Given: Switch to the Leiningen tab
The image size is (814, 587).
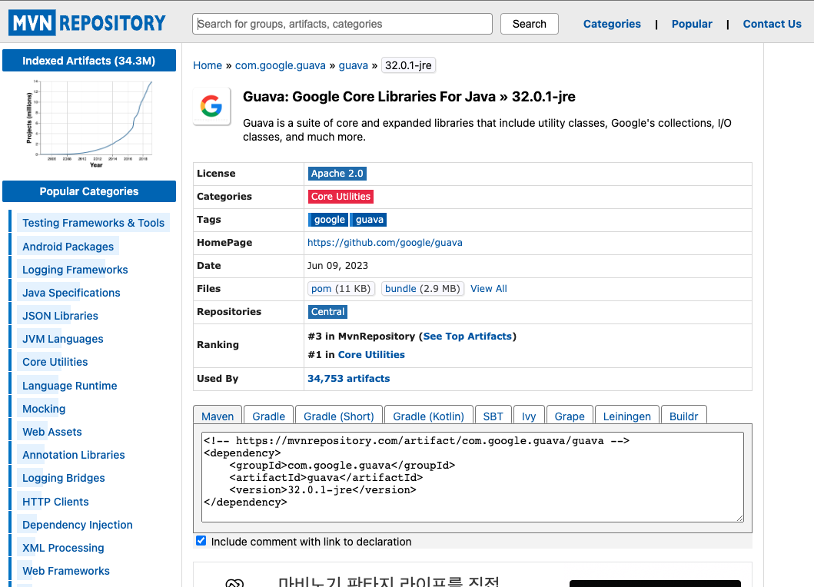Looking at the screenshot, I should click(x=626, y=416).
